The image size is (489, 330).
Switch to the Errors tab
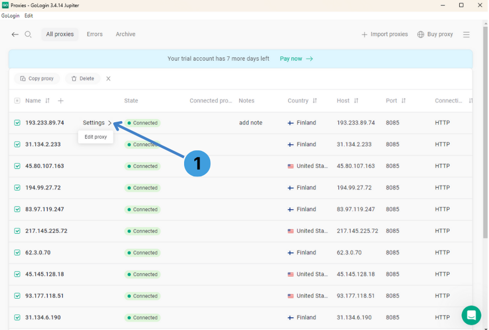95,34
